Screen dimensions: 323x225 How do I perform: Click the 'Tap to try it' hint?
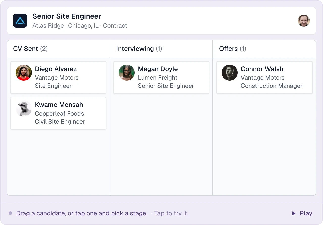click(171, 213)
